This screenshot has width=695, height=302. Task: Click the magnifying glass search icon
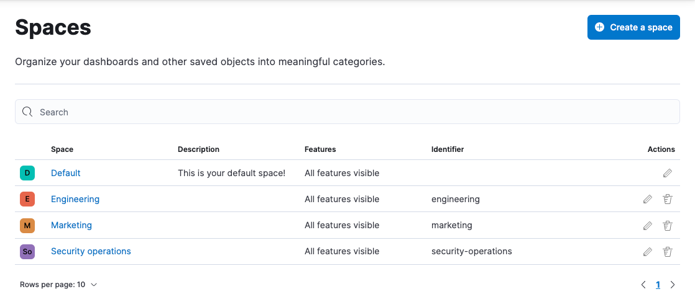pos(27,112)
